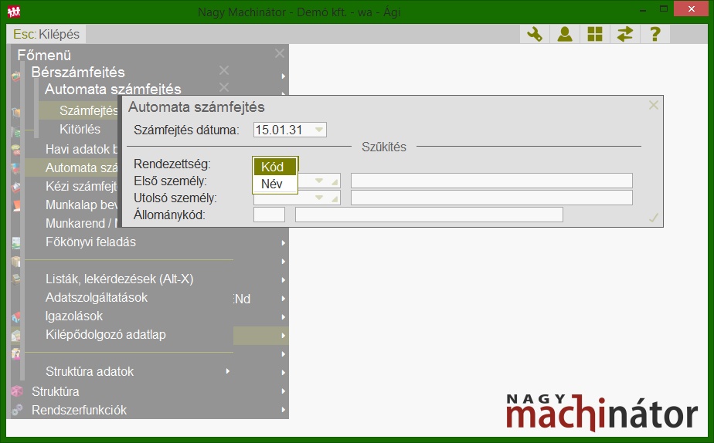714x443 pixels.
Task: Select Kitörlés menu item
Action: click(80, 129)
